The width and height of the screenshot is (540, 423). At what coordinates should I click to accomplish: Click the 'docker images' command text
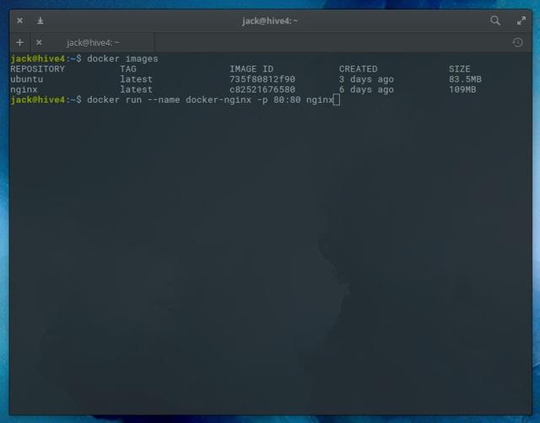click(122, 59)
